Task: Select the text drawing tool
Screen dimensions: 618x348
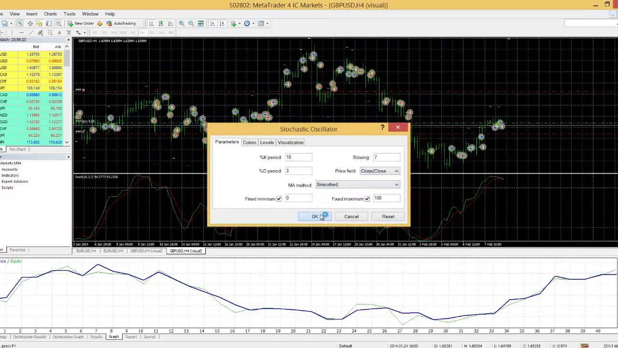Action: pos(59,32)
